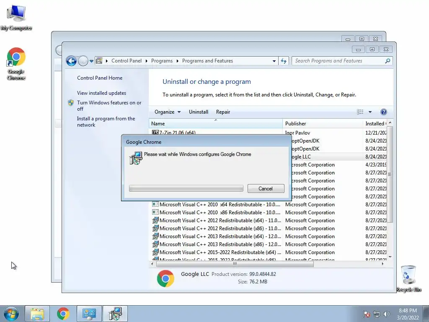
Task: Click the scroll down arrow of program list
Action: [390, 257]
